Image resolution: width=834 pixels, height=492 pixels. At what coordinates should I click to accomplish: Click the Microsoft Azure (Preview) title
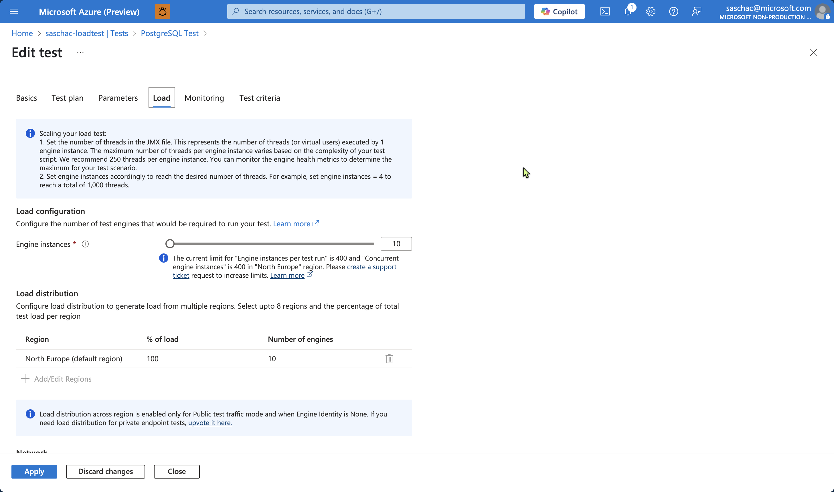[89, 12]
